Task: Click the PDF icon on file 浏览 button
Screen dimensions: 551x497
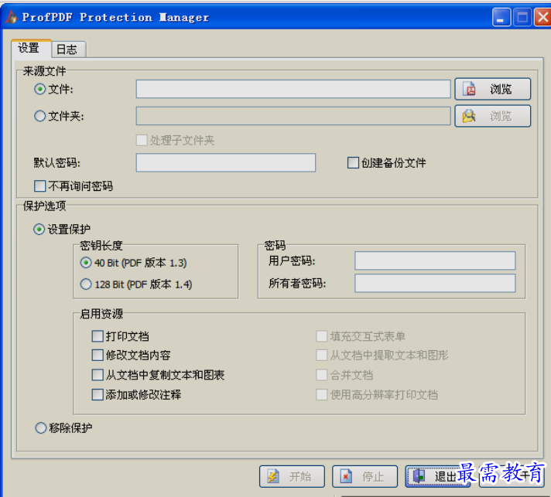Action: pos(470,89)
